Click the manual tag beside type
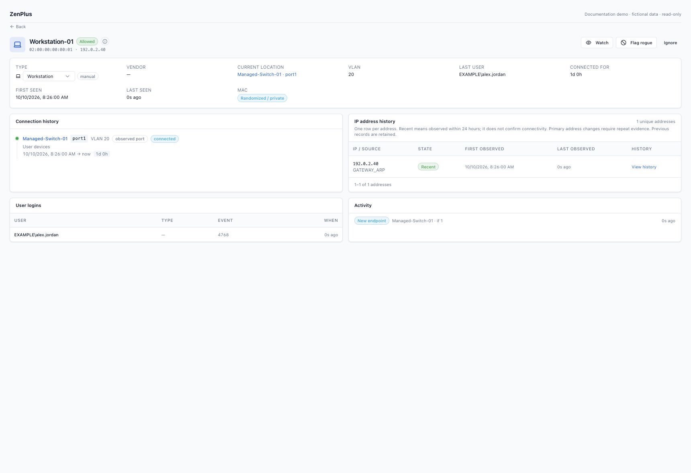 (88, 76)
